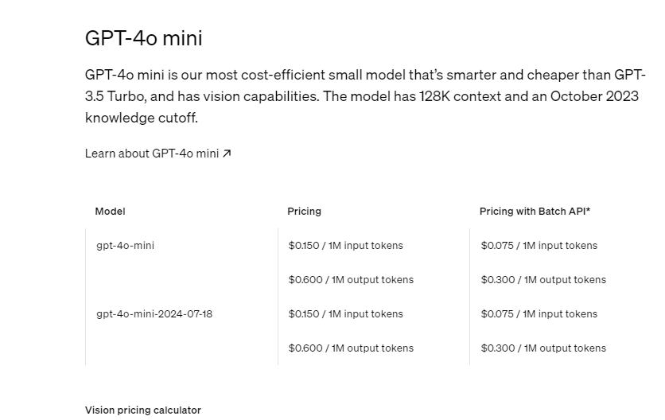Image resolution: width=665 pixels, height=420 pixels.
Task: Click gpt-4o-mini-2024-07-18 $0.150 input tokens price
Action: tap(346, 314)
